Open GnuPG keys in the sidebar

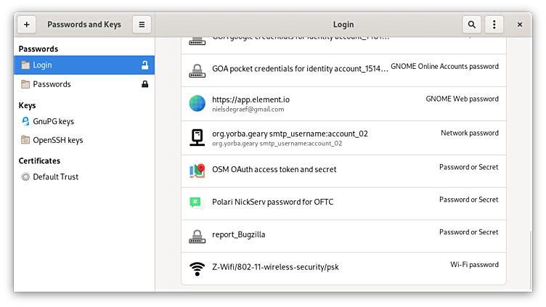[x=84, y=121]
